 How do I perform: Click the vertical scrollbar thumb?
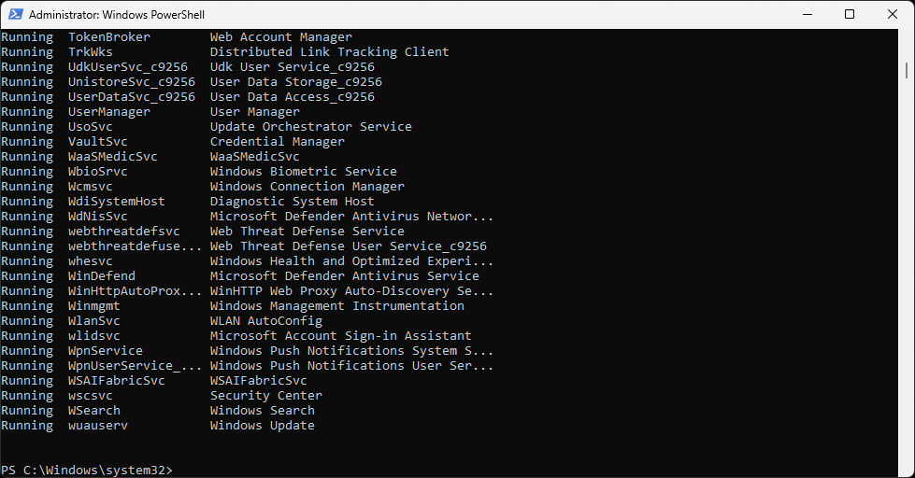point(907,71)
